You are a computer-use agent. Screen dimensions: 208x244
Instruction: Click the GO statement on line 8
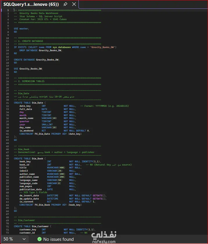pos(15,32)
